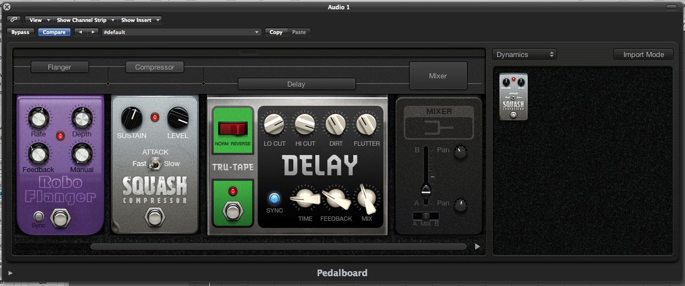Click the Tru-Tape label on delay pedal
The width and height of the screenshot is (685, 286).
point(233,167)
